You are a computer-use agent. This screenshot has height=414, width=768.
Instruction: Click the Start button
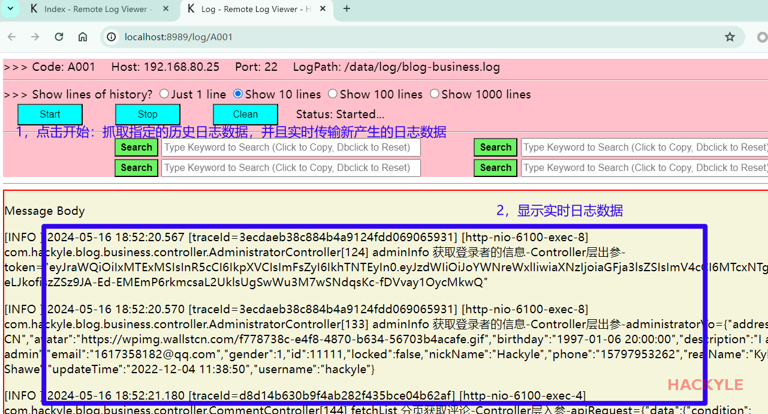[50, 114]
